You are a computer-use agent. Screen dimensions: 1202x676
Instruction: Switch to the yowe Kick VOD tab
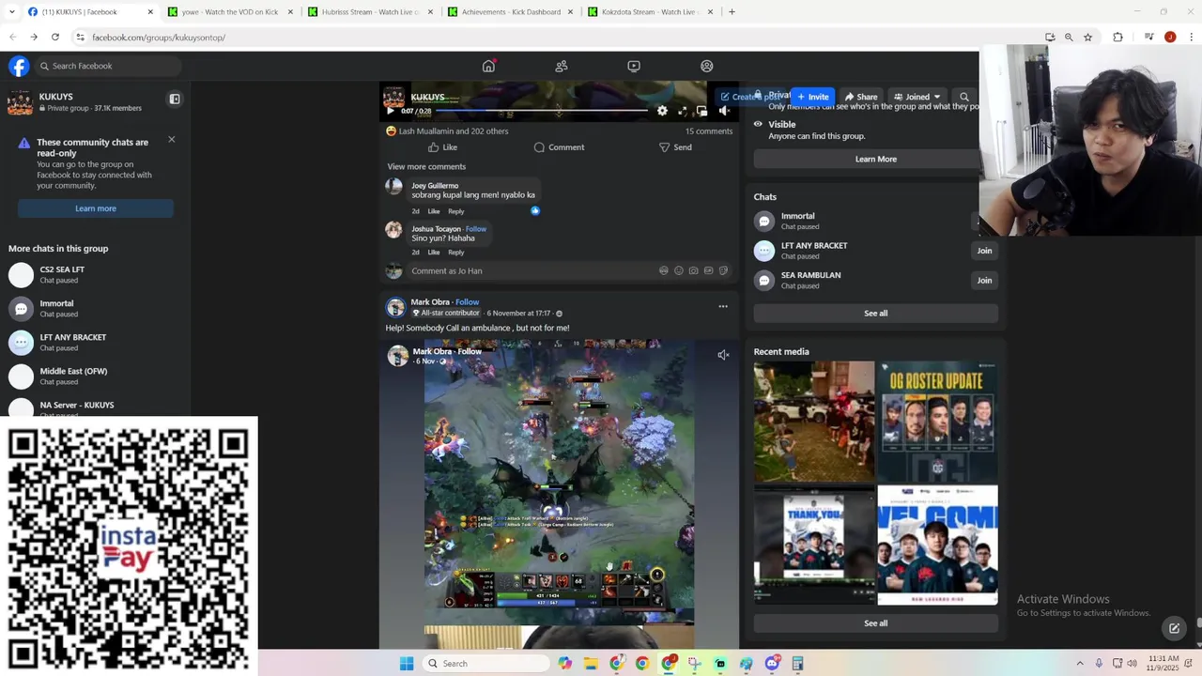coord(229,12)
